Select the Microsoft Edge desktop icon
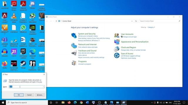Image resolution: width=188 pixels, height=105 pixels. tap(33, 53)
